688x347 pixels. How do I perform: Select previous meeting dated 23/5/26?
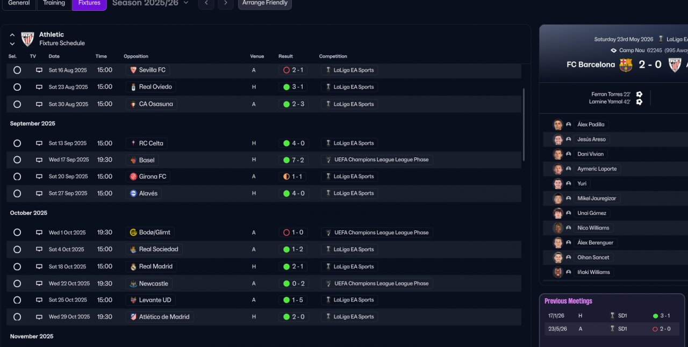(613, 329)
